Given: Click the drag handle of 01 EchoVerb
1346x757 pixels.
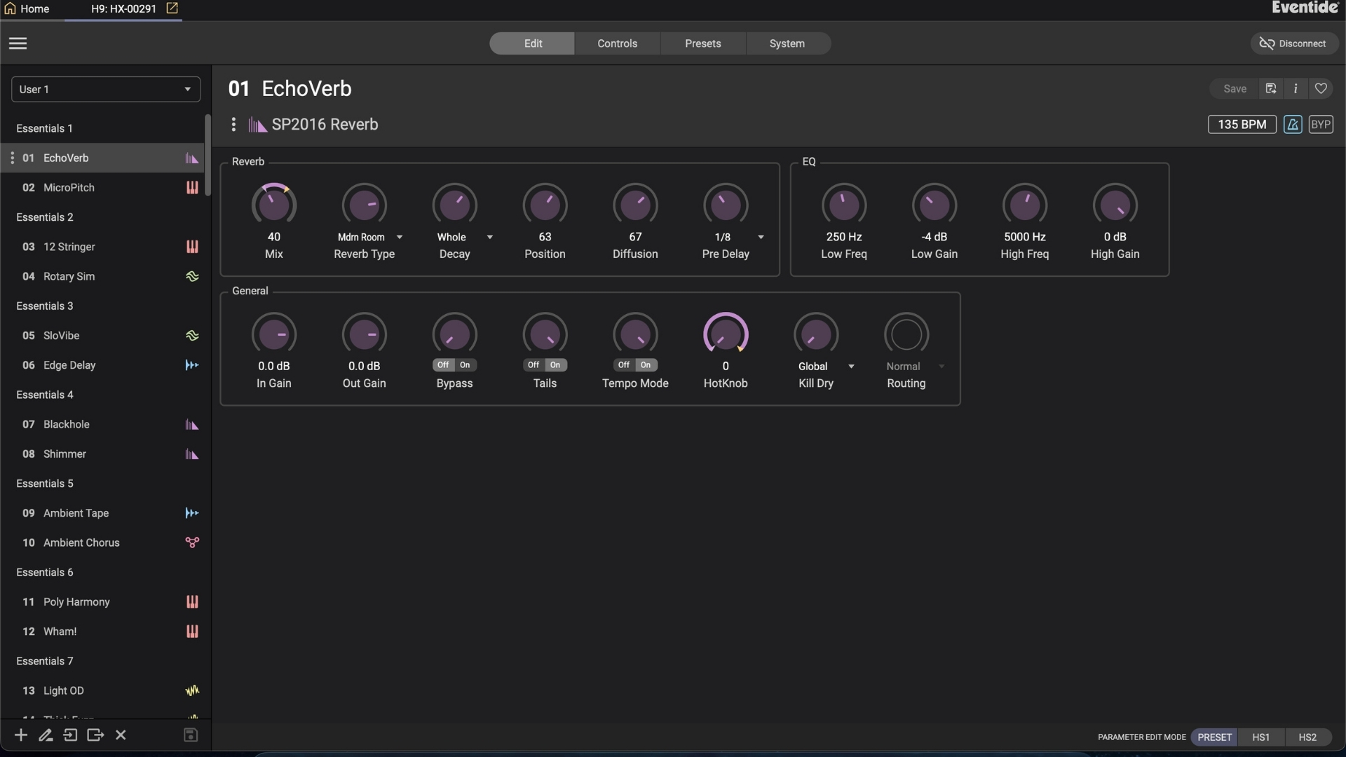Looking at the screenshot, I should [12, 158].
